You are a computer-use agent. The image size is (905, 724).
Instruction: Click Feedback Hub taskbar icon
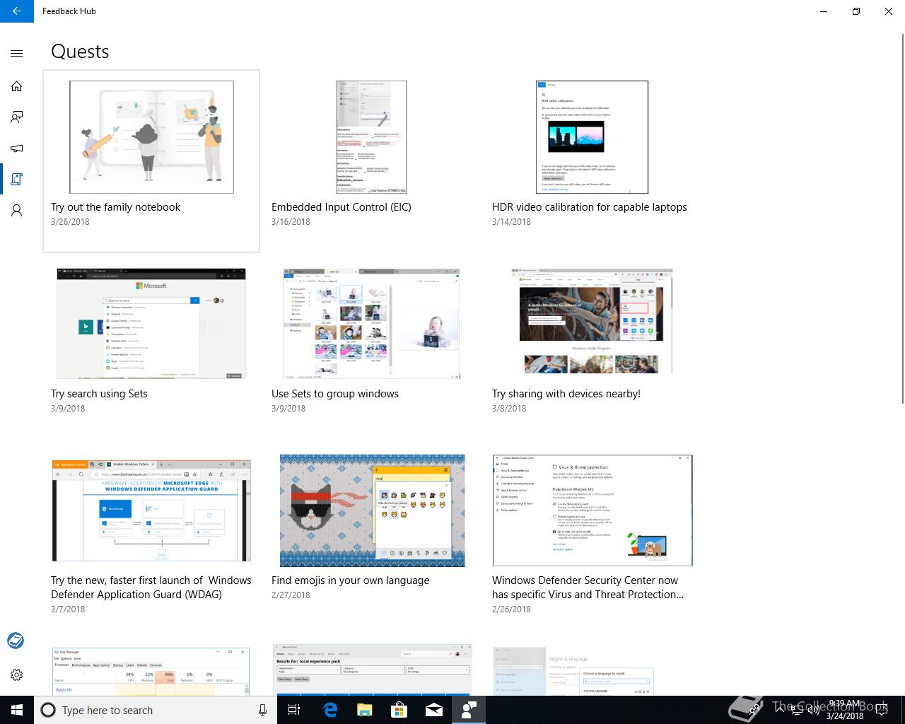click(x=468, y=710)
